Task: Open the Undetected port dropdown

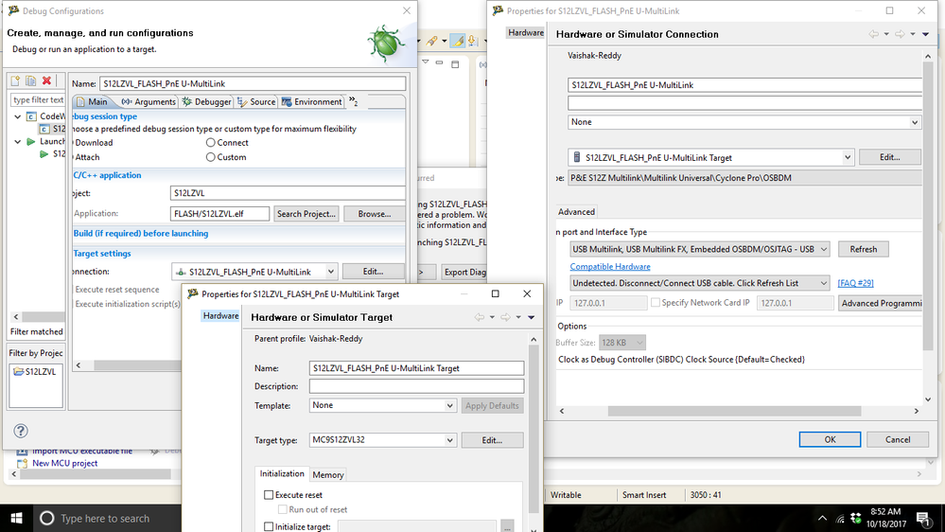Action: 823,283
